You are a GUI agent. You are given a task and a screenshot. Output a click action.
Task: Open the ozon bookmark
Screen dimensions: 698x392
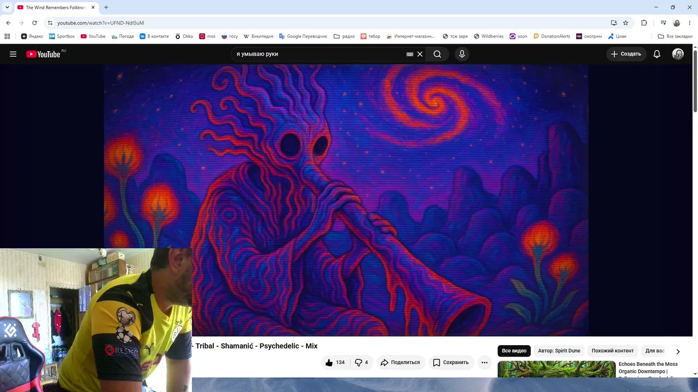[x=518, y=36]
